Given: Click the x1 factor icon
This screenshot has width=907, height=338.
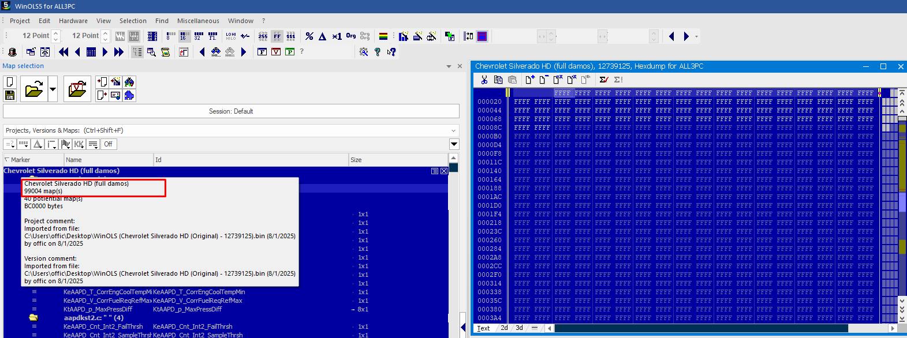Looking at the screenshot, I should tap(337, 36).
